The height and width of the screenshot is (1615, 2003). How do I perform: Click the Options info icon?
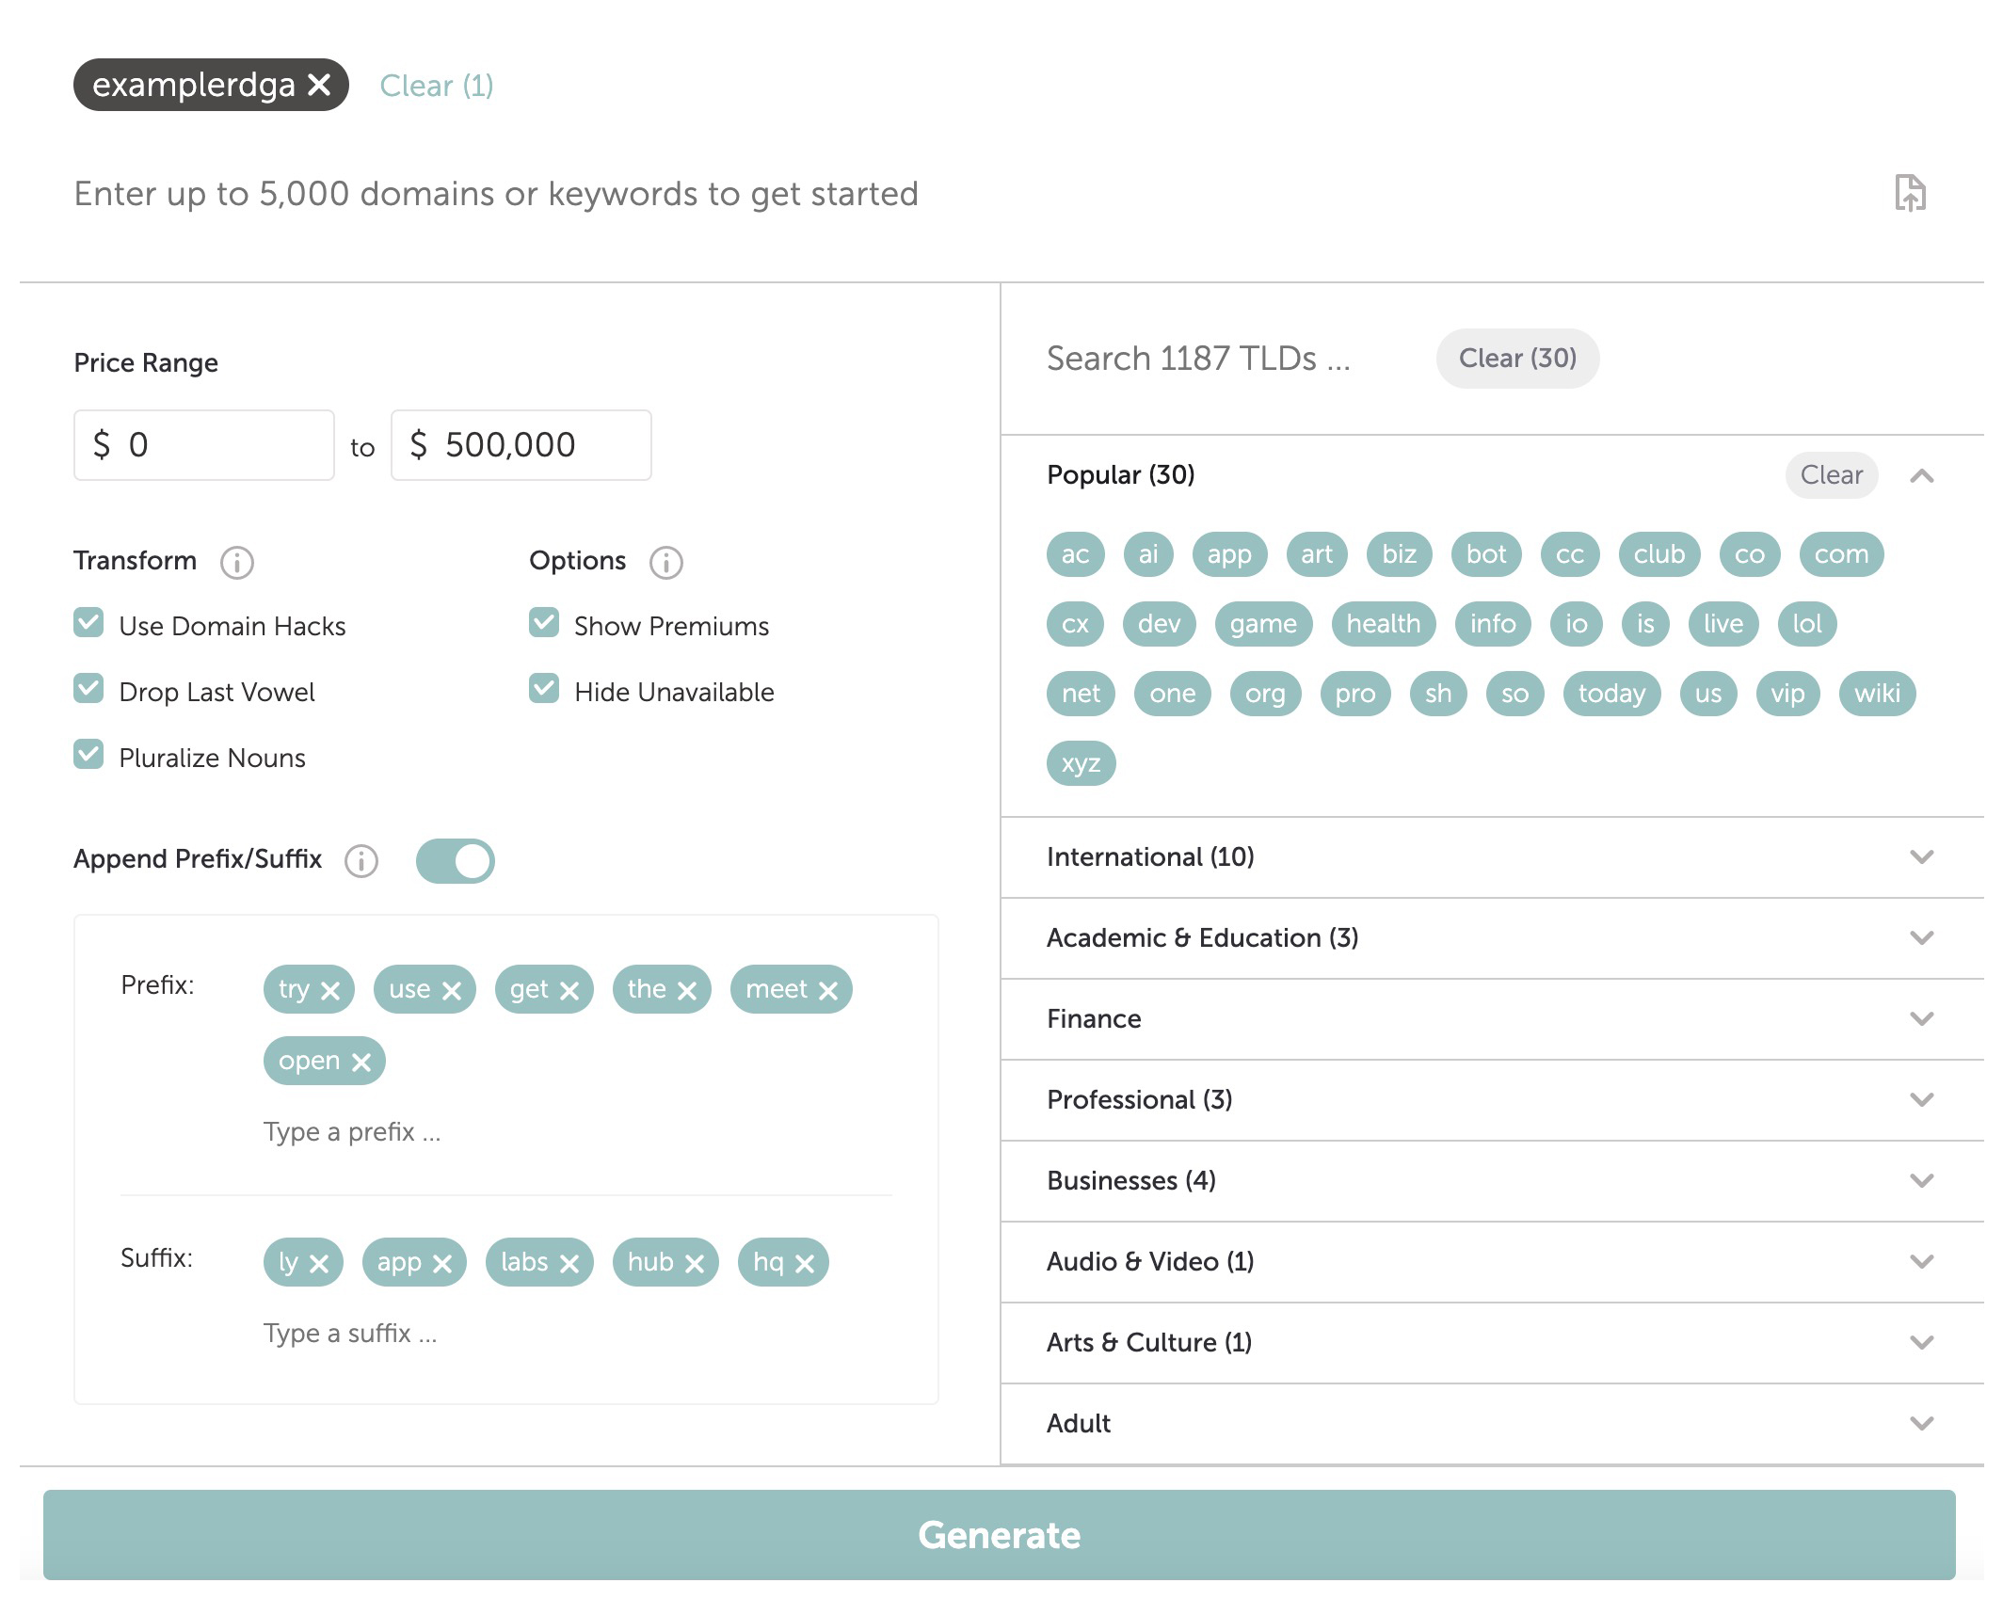click(665, 563)
